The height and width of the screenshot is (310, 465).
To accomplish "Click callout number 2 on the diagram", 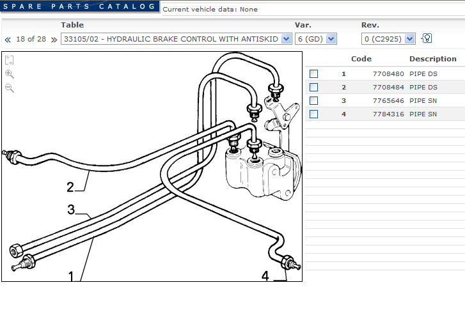I will point(70,187).
